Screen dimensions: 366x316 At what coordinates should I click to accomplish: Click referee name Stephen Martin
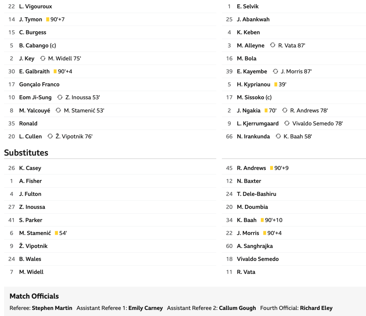52,308
